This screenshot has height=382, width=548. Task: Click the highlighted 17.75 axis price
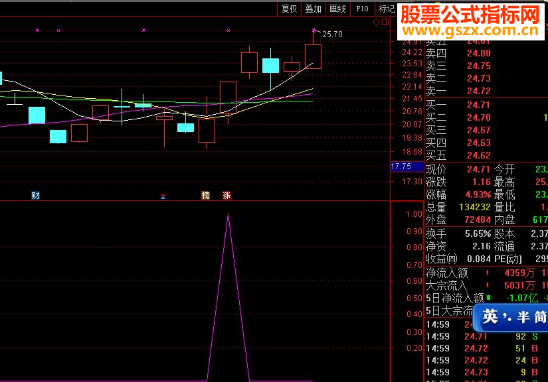pyautogui.click(x=407, y=166)
